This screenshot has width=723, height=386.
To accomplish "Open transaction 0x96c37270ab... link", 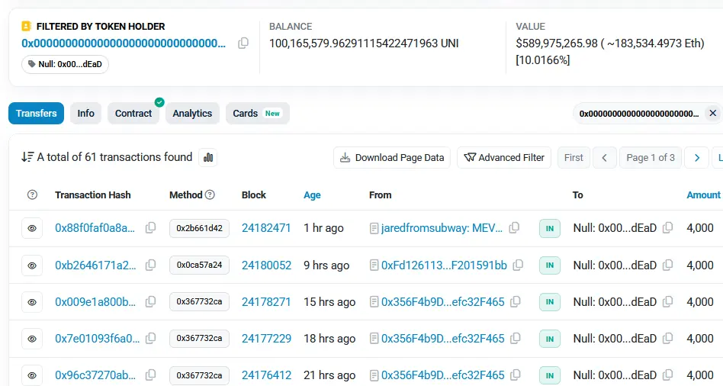I will 95,375.
